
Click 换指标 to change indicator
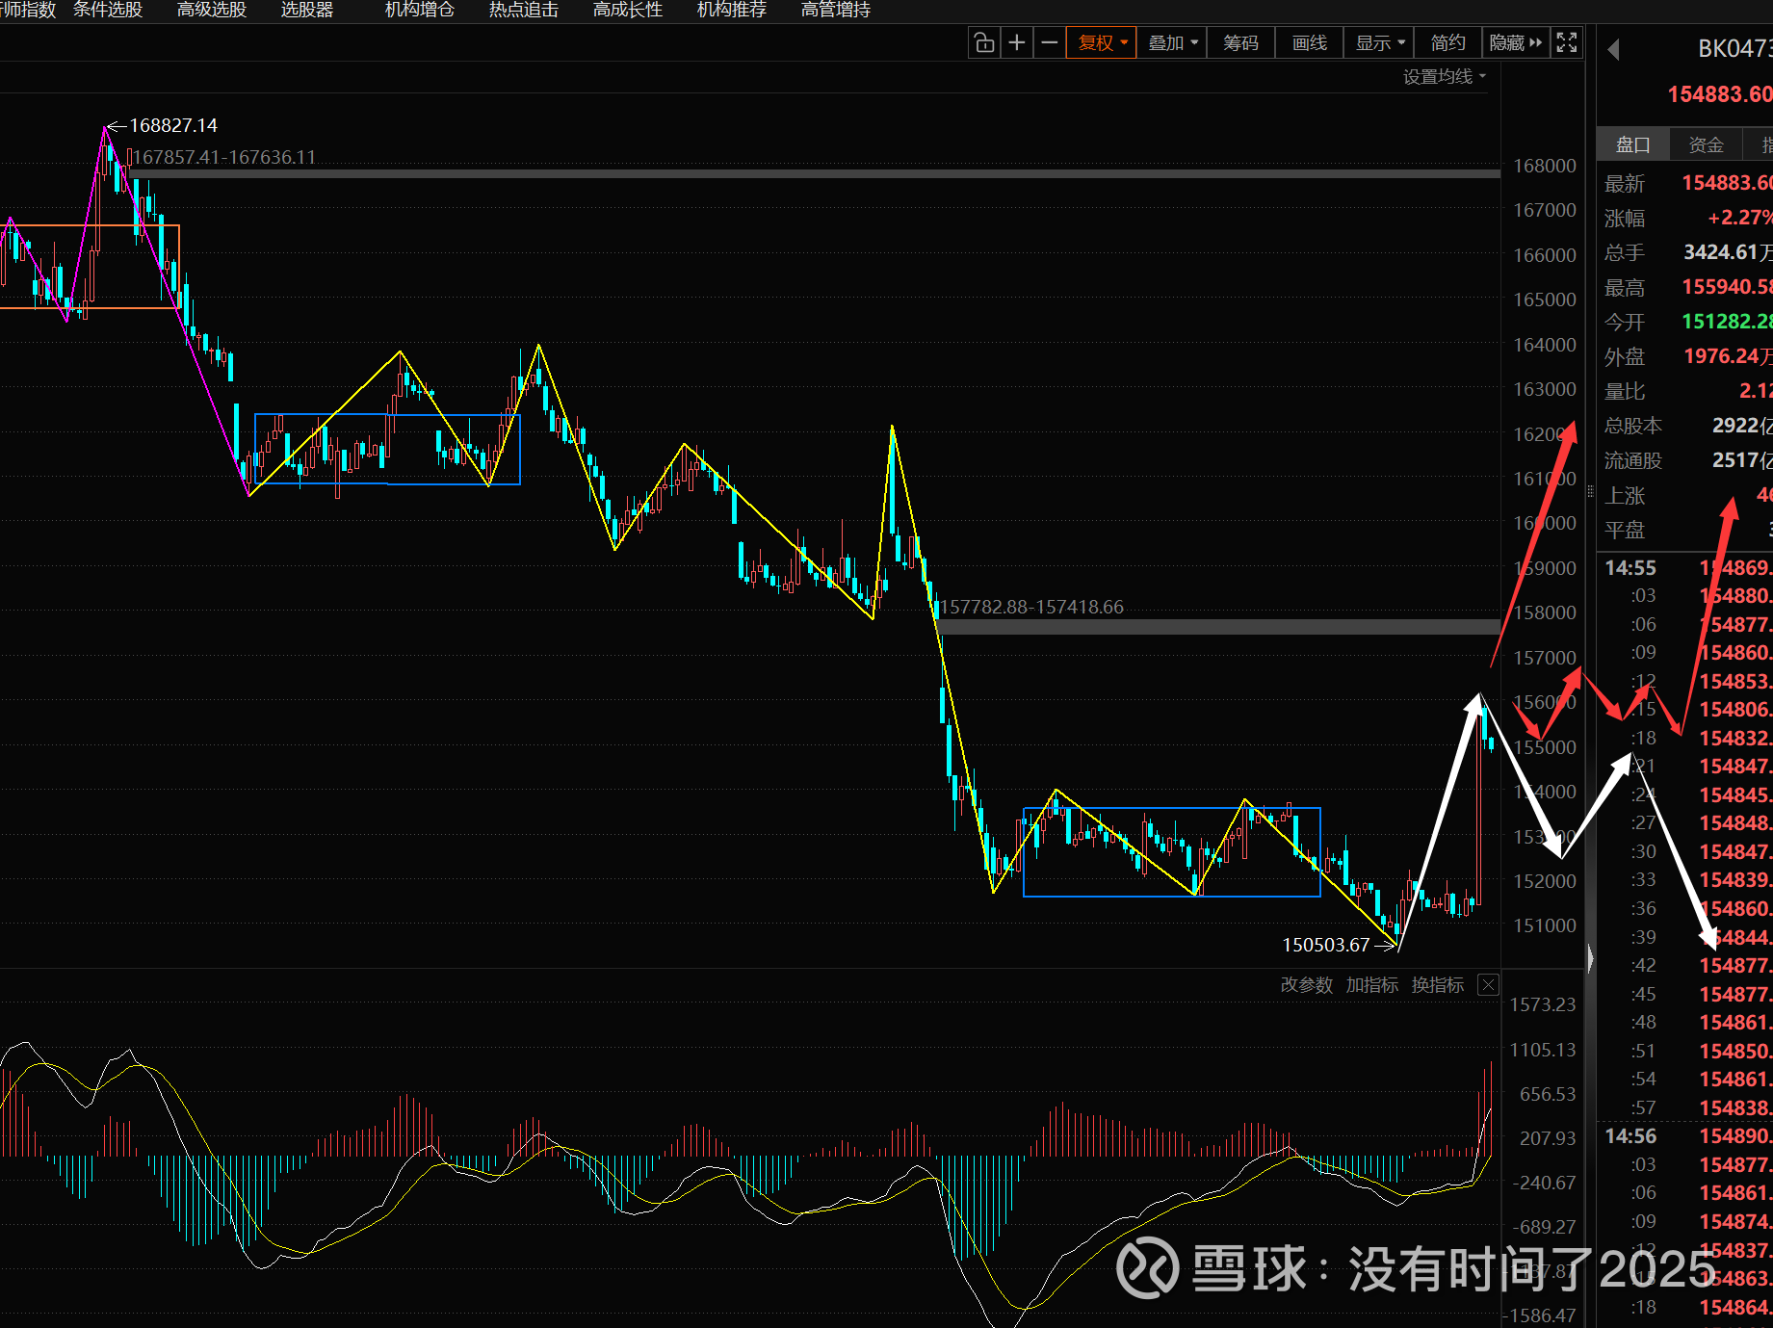pyautogui.click(x=1437, y=984)
